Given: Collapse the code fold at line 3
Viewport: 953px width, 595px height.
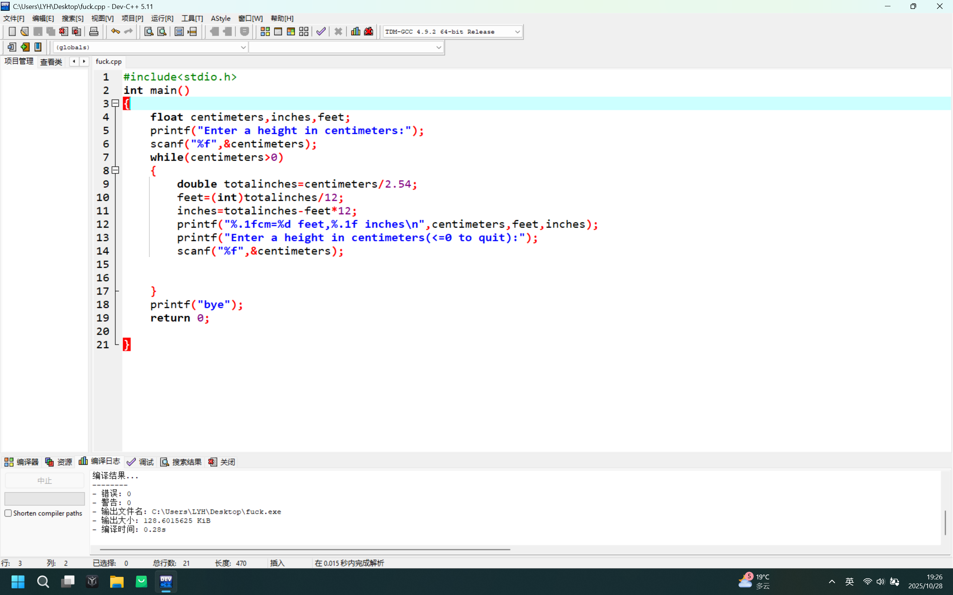Looking at the screenshot, I should (115, 103).
